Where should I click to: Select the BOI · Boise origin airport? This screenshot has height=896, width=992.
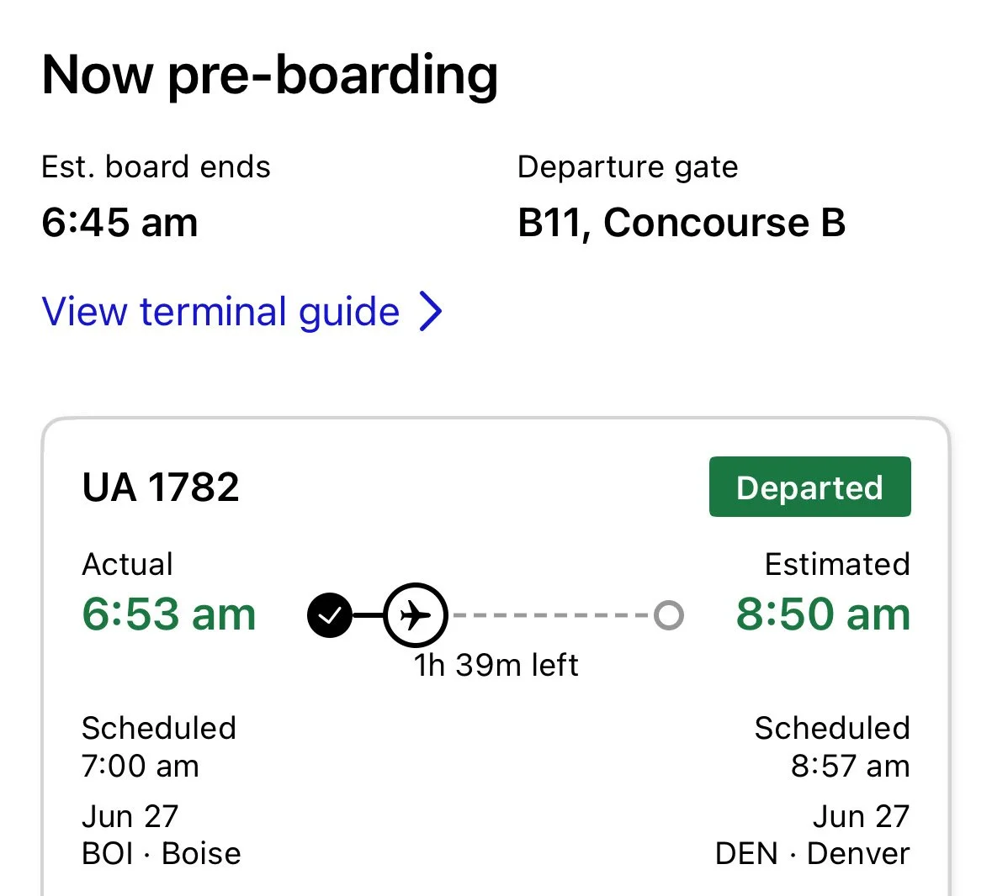(x=162, y=854)
